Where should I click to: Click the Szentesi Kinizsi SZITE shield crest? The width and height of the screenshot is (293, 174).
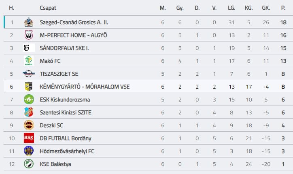coord(28,112)
